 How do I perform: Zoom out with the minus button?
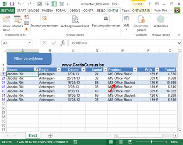[137, 142]
